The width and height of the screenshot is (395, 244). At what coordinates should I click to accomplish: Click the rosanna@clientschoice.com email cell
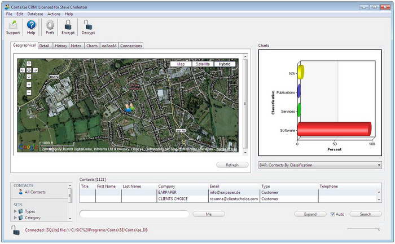(x=234, y=199)
